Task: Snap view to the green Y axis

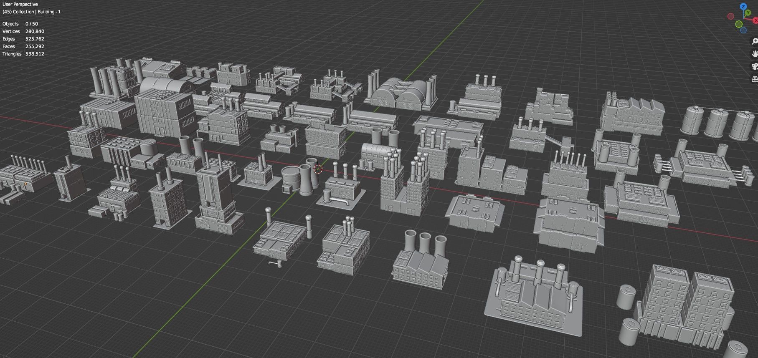Action: [748, 13]
